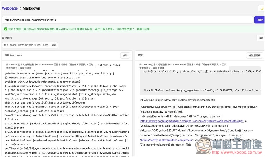The height and width of the screenshot is (157, 265).
Task: Click the e.win.innerWidth code line in markdown
Action: click(x=67, y=124)
